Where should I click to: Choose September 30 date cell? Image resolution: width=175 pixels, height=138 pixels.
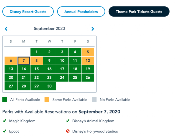point(49,86)
